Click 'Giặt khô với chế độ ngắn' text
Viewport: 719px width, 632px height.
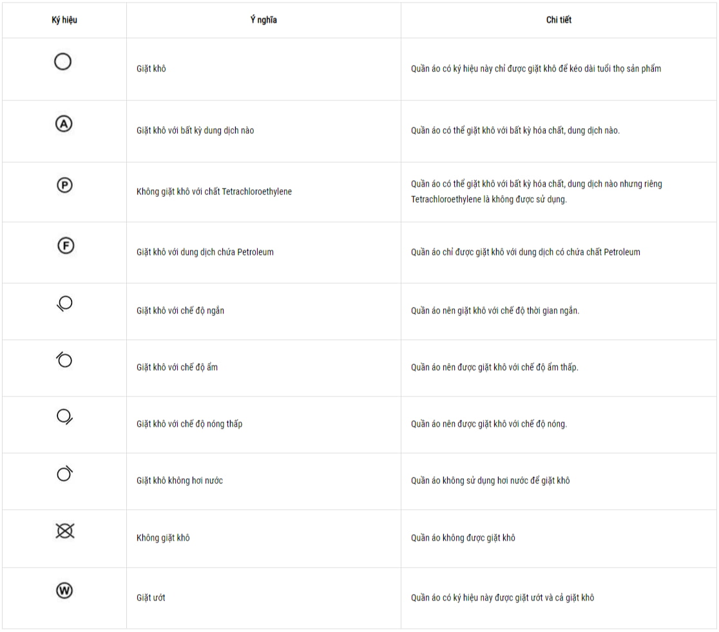[180, 310]
